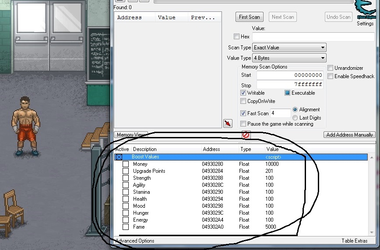
Task: Enable CopyOnWrite option
Action: (x=243, y=101)
